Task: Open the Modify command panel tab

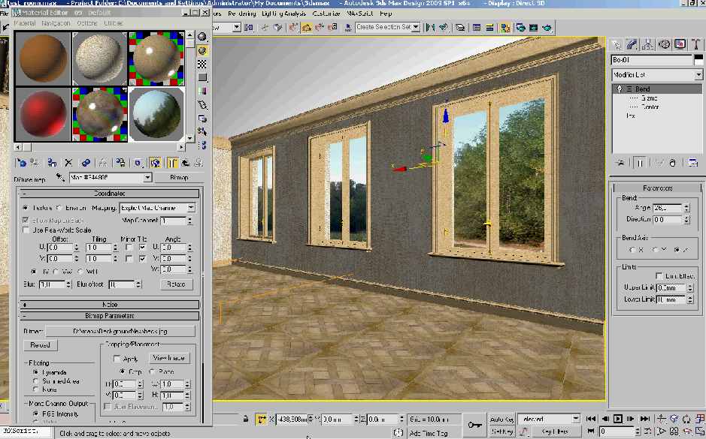Action: tap(632, 44)
